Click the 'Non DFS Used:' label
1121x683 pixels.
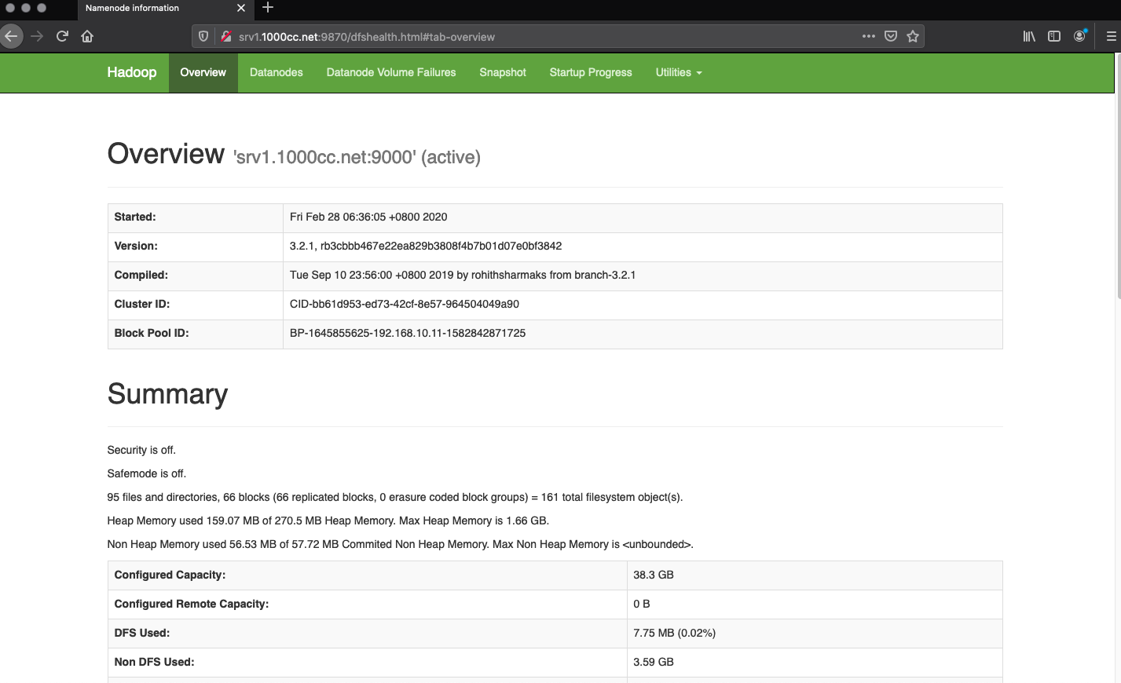click(155, 662)
